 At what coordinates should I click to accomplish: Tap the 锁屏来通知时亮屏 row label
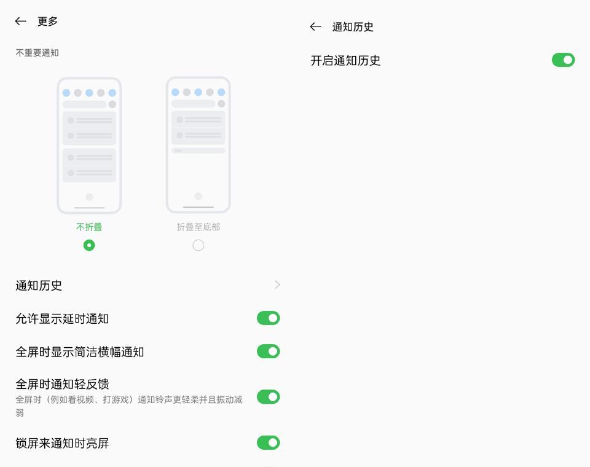tap(62, 443)
